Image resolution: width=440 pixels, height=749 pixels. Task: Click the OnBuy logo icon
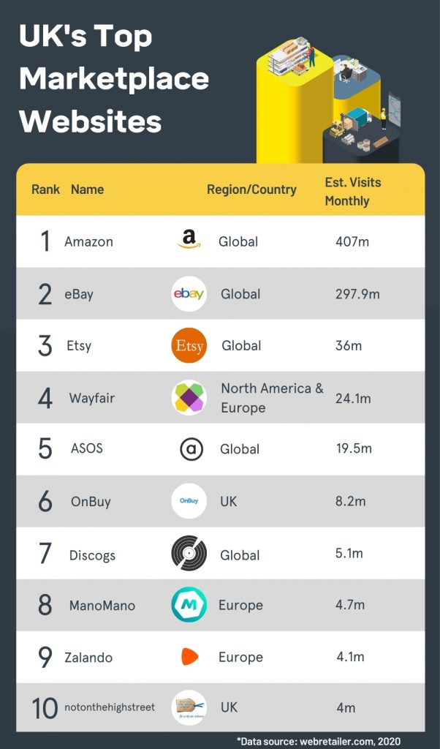tap(189, 501)
